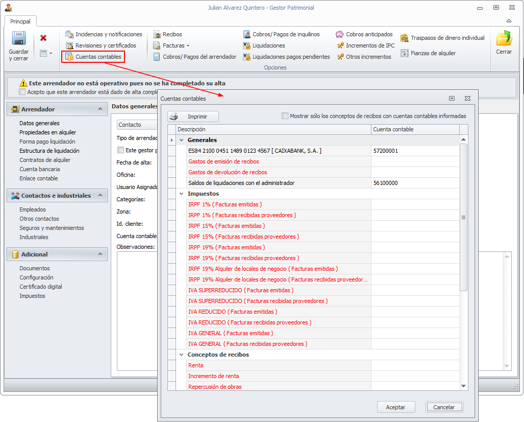Viewport: 524px width, 422px height.
Task: Open Cobros/Pagos de inquilinos
Action: coord(281,34)
